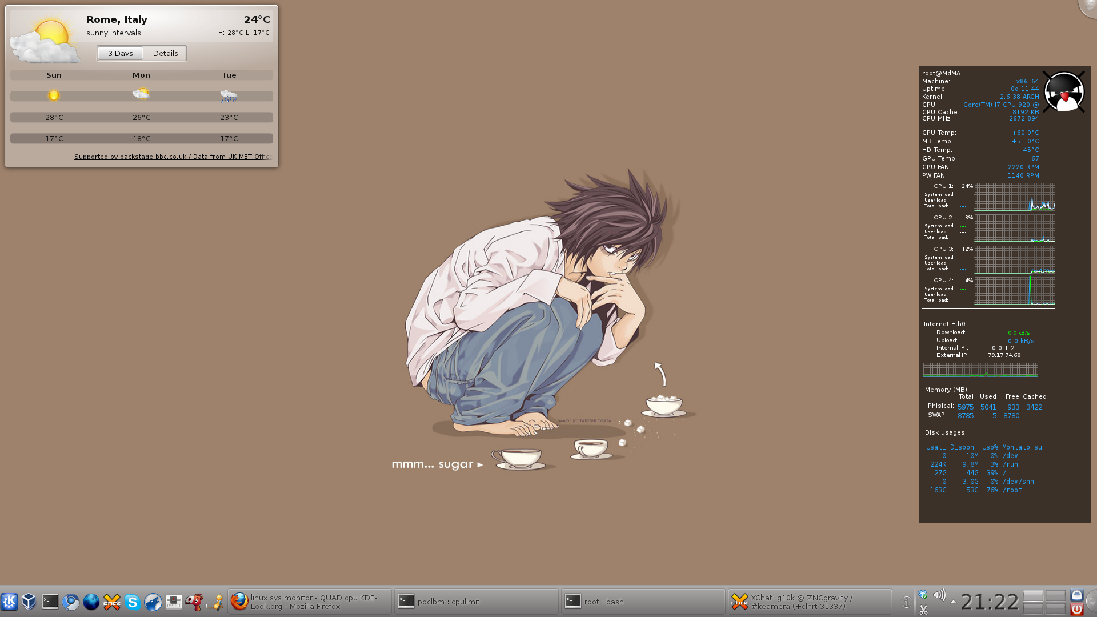1097x617 pixels.
Task: Click the Tuesday rain forecast icon
Action: pyautogui.click(x=229, y=96)
